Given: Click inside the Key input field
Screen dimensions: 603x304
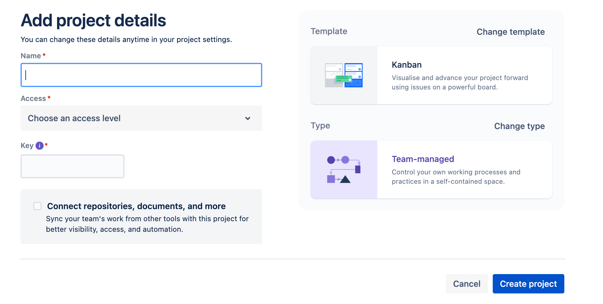Looking at the screenshot, I should [73, 166].
